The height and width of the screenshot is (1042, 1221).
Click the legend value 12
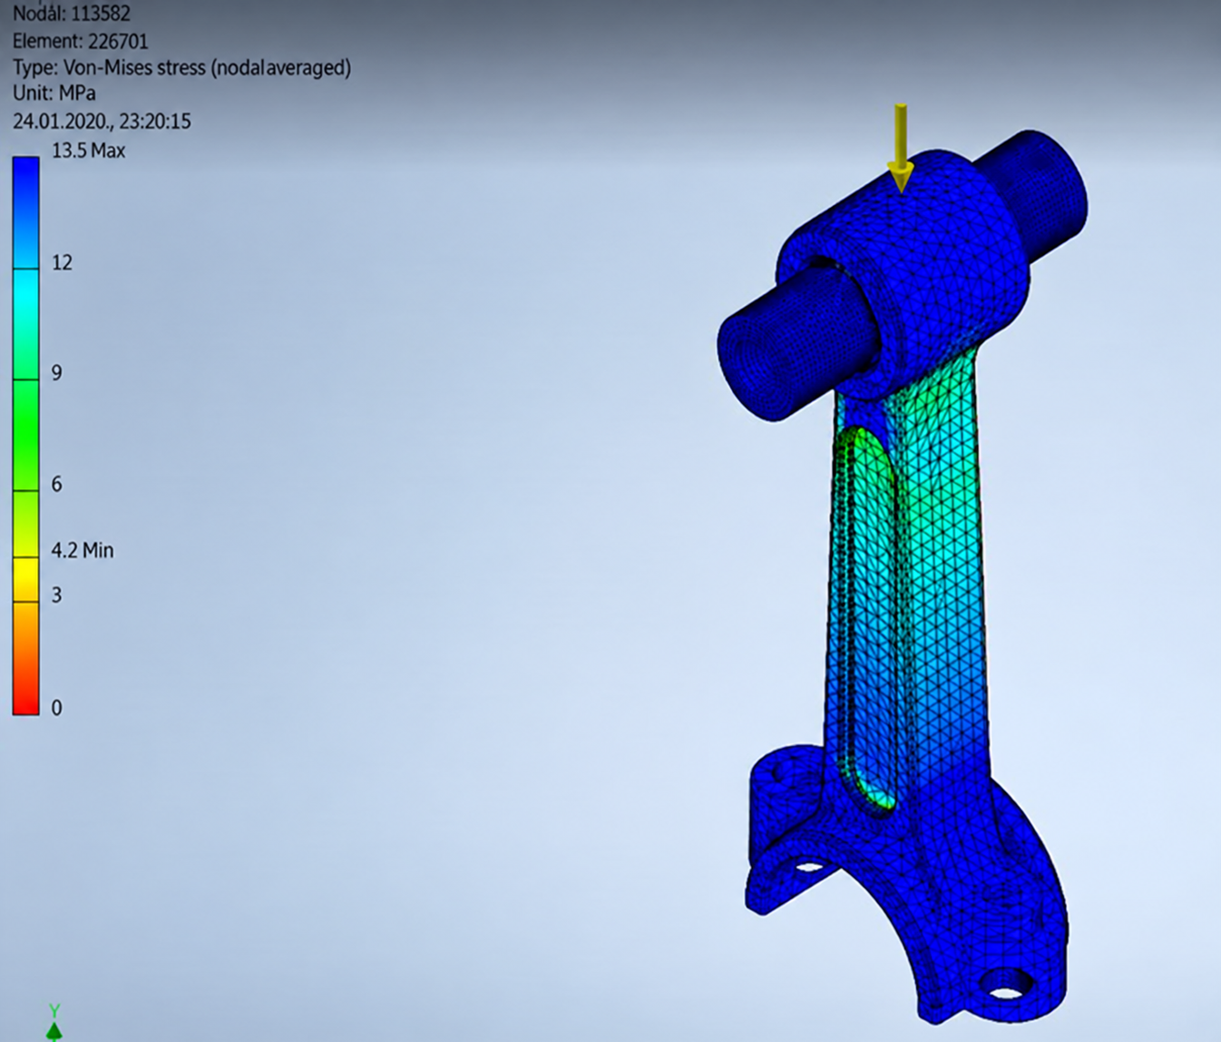[x=62, y=263]
